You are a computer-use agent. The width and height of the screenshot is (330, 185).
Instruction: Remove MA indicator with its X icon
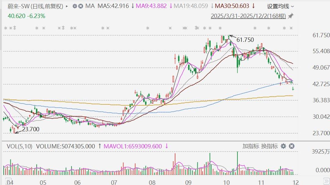coord(80,6)
